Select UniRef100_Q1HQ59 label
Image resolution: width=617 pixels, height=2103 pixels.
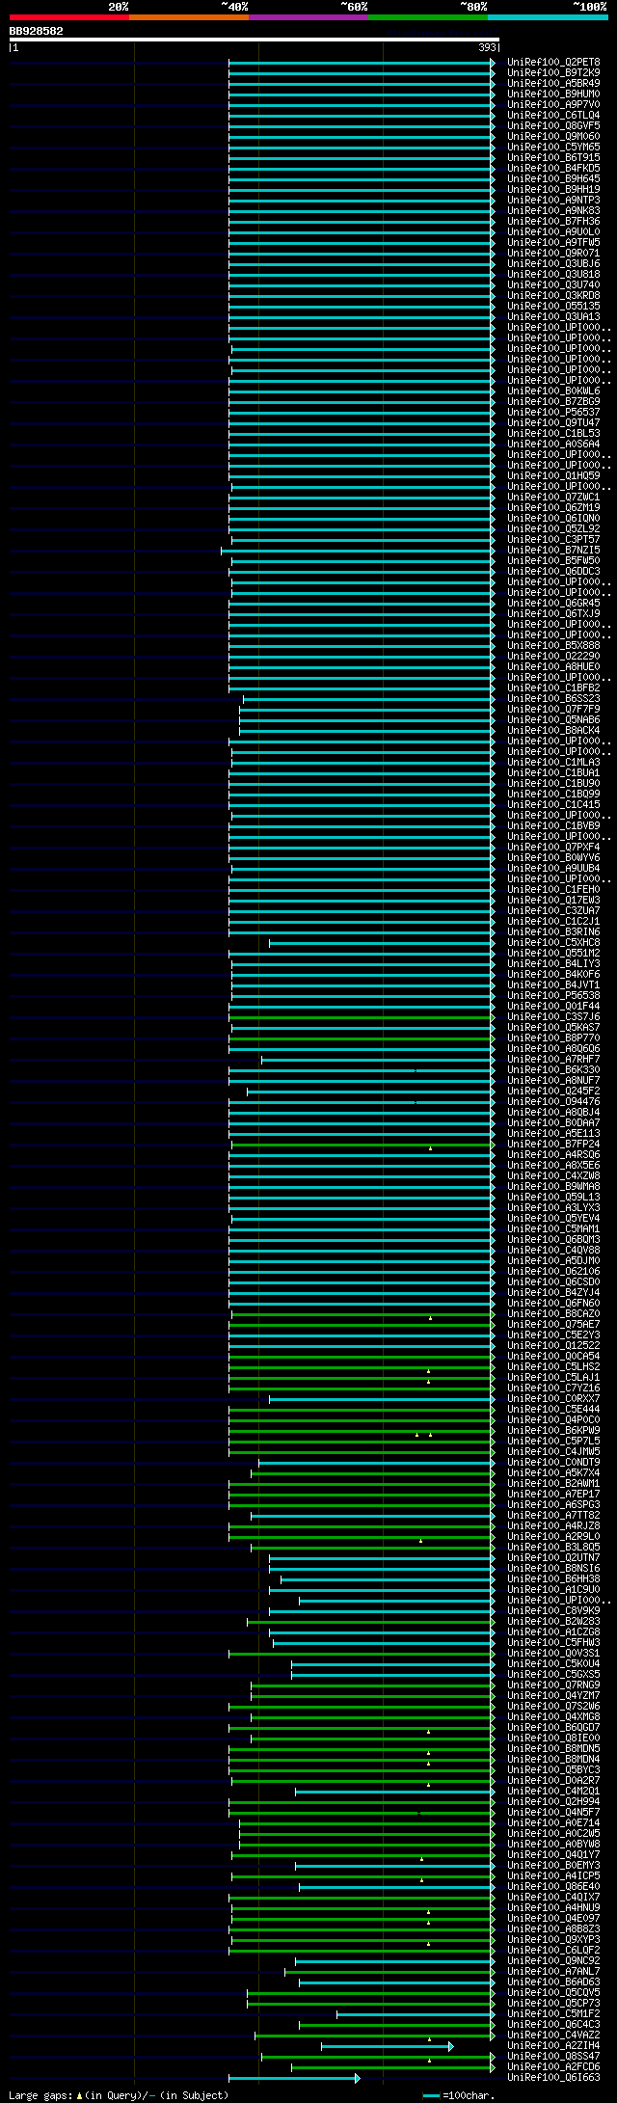(553, 476)
